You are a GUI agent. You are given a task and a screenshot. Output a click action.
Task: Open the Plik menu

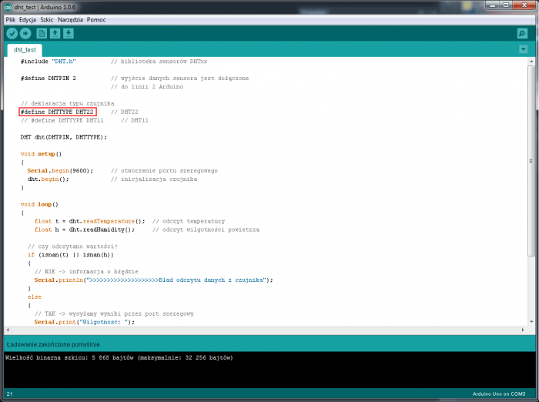pos(10,18)
